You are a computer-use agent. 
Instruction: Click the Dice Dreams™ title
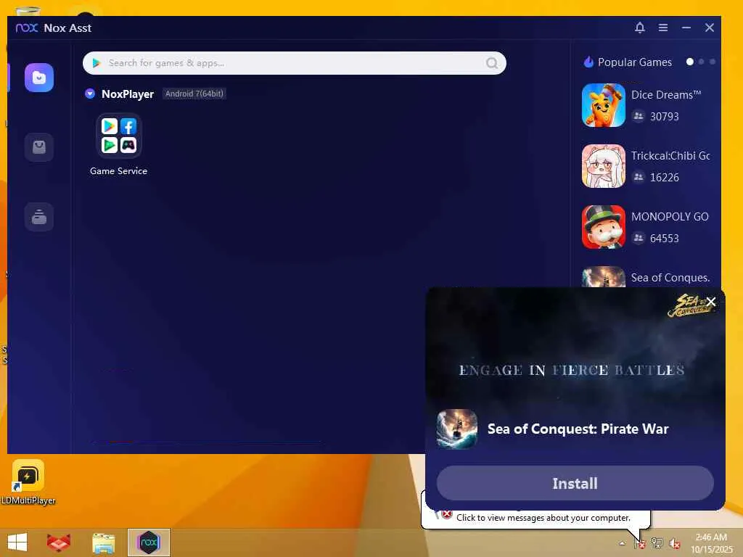666,95
